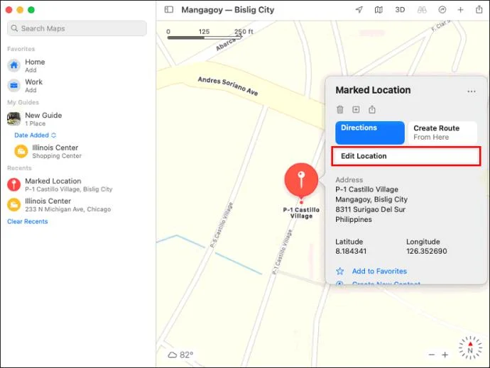490x368 pixels.
Task: Zoom out with the minus button
Action: pyautogui.click(x=432, y=355)
